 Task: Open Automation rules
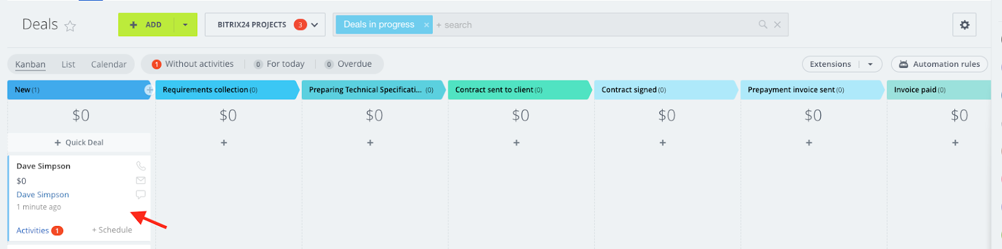pos(939,64)
